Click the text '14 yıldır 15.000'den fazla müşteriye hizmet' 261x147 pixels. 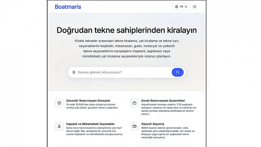point(91,105)
